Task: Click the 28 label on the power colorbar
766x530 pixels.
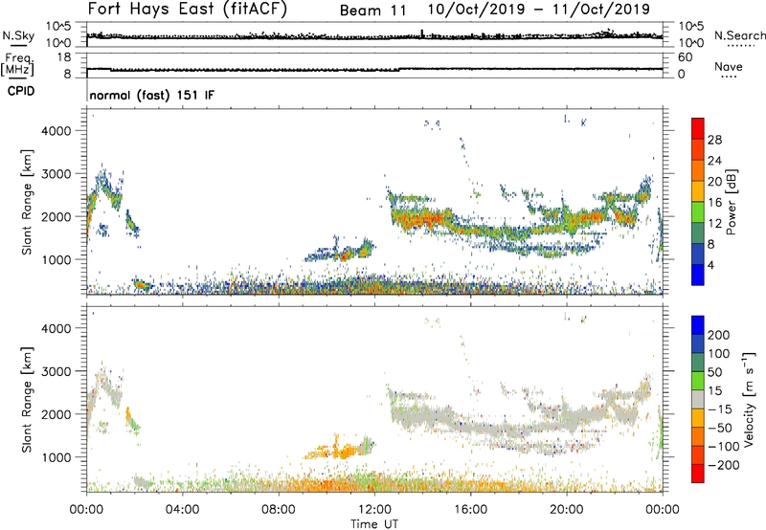Action: 714,140
